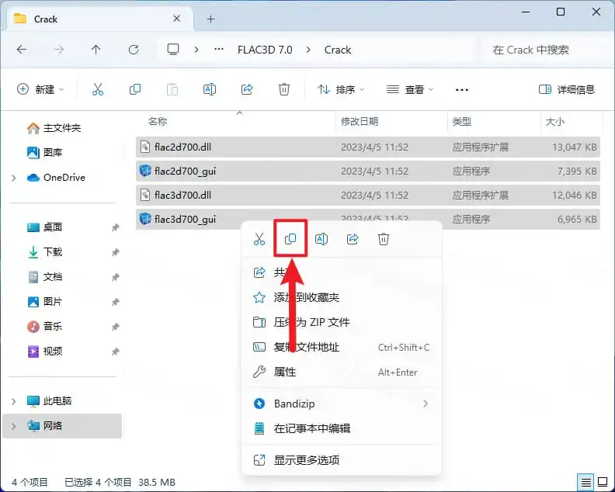Click the 13,047 KB size cell
The image size is (615, 492).
pyautogui.click(x=574, y=147)
